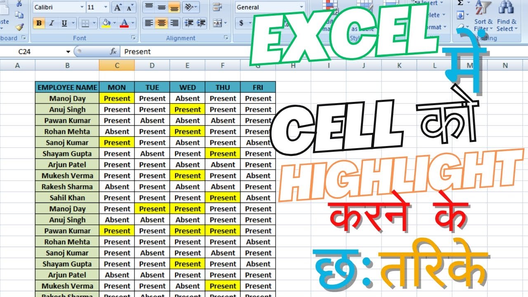Viewport: 528px width, 297px height.
Task: Decrease font size with Shrink Font icon
Action: tap(130, 7)
